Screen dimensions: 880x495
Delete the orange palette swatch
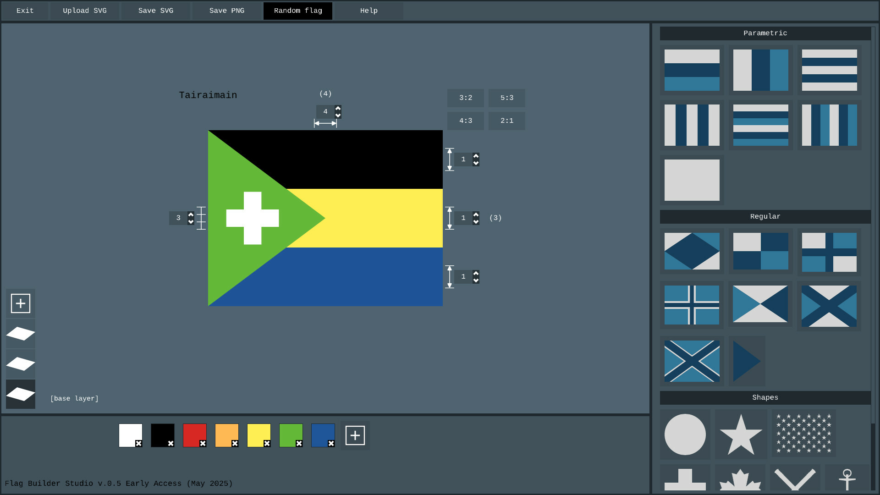click(235, 443)
